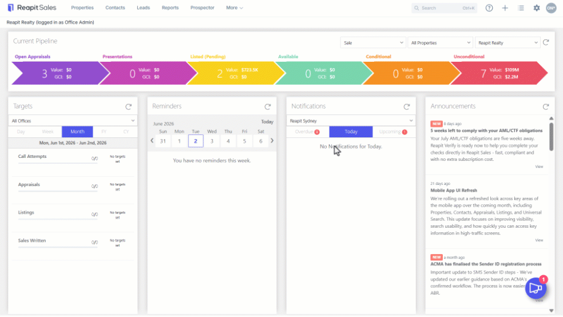
Task: Refresh the Reminders panel
Action: point(268,106)
